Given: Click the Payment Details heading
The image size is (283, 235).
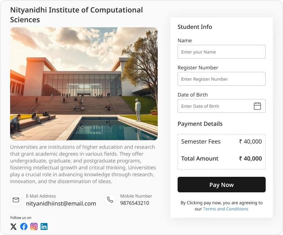Looking at the screenshot, I should tap(200, 124).
